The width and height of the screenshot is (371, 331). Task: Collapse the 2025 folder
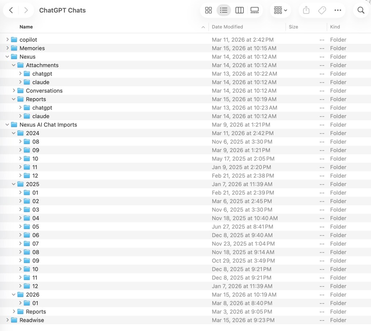[14, 184]
